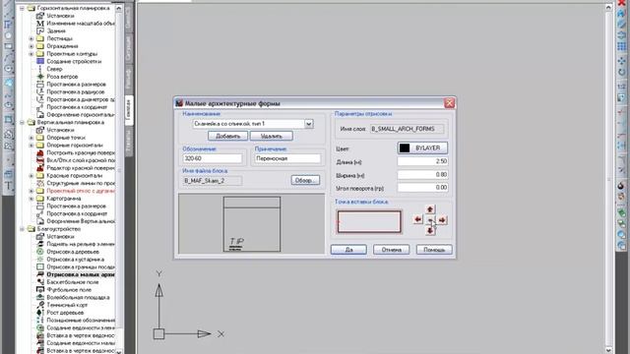
Task: Click the block preview thumbnail
Action: [x=252, y=224]
